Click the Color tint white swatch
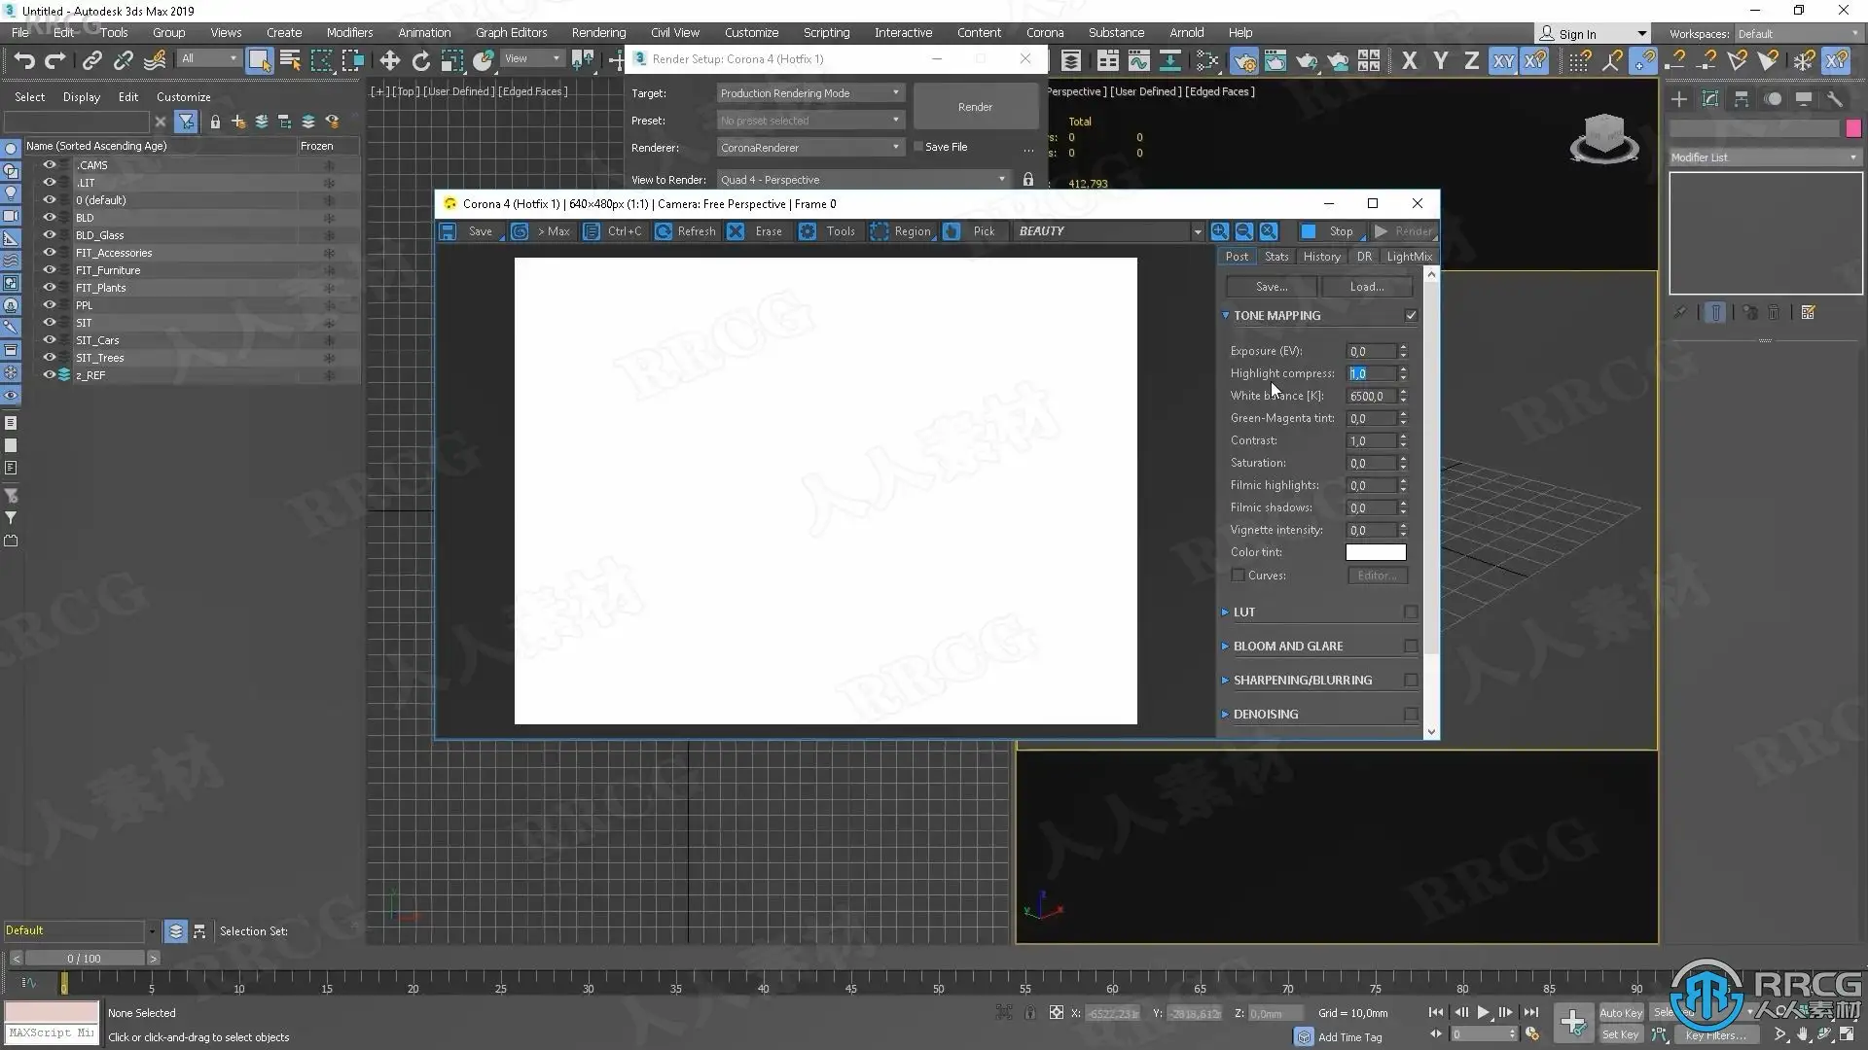The height and width of the screenshot is (1050, 1868). click(x=1375, y=552)
